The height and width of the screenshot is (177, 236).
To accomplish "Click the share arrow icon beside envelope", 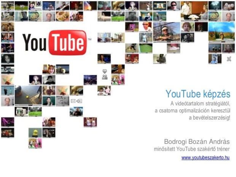I will (79, 101).
